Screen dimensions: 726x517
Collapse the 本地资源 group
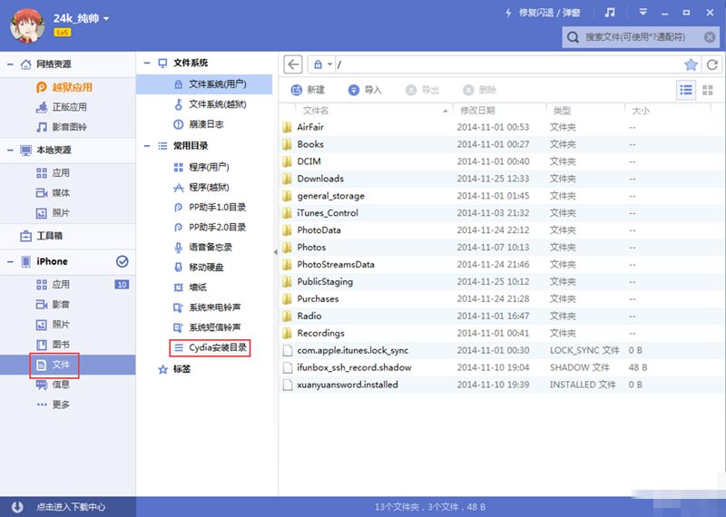(x=10, y=150)
